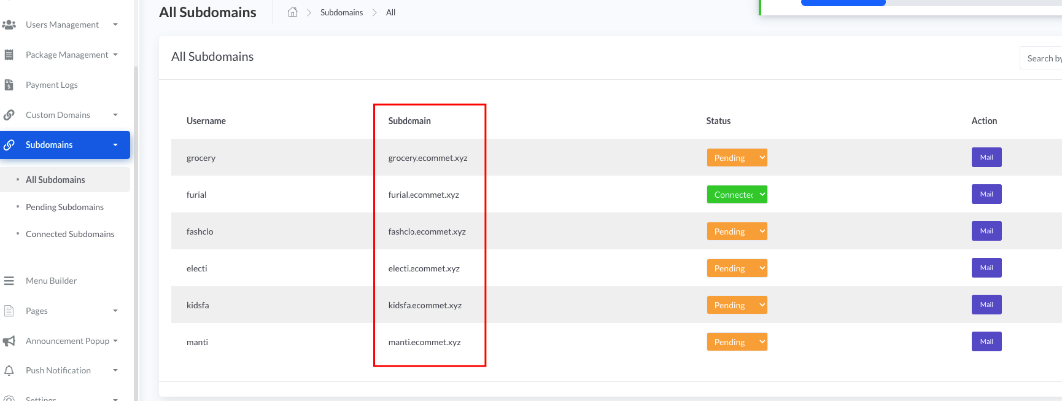
Task: Open Pending Subdomains submenu item
Action: (64, 207)
